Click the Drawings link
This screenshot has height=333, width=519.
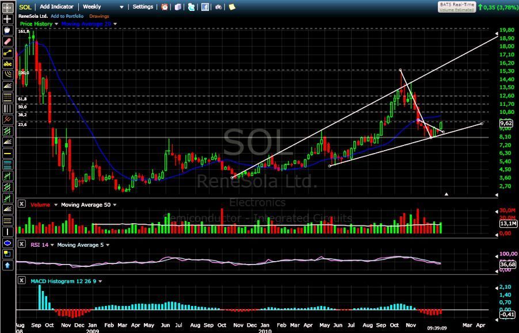click(x=99, y=16)
